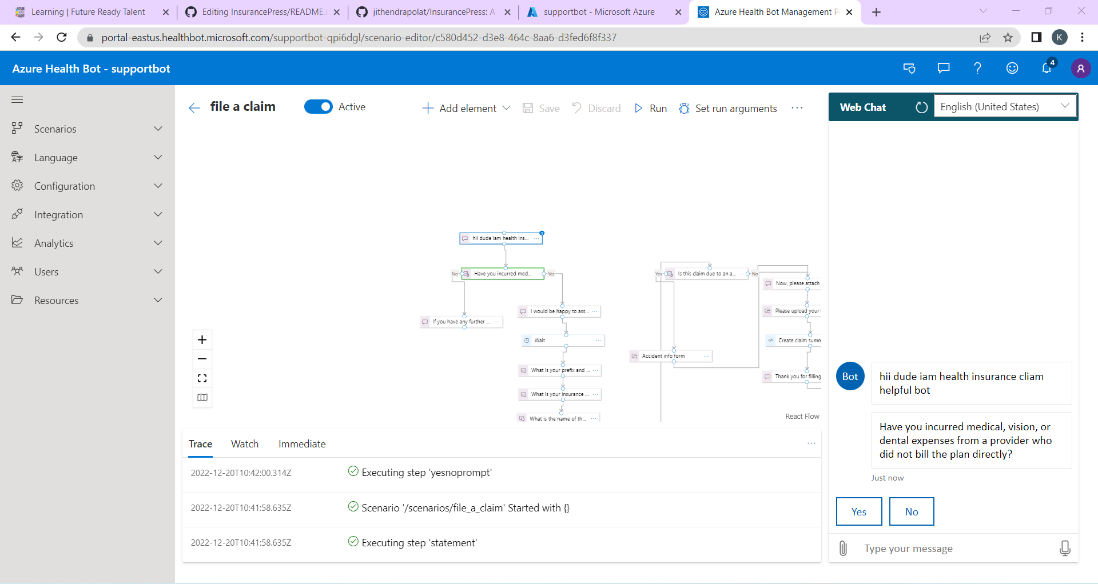The image size is (1098, 584).
Task: Expand the Configuration menu
Action: point(87,186)
